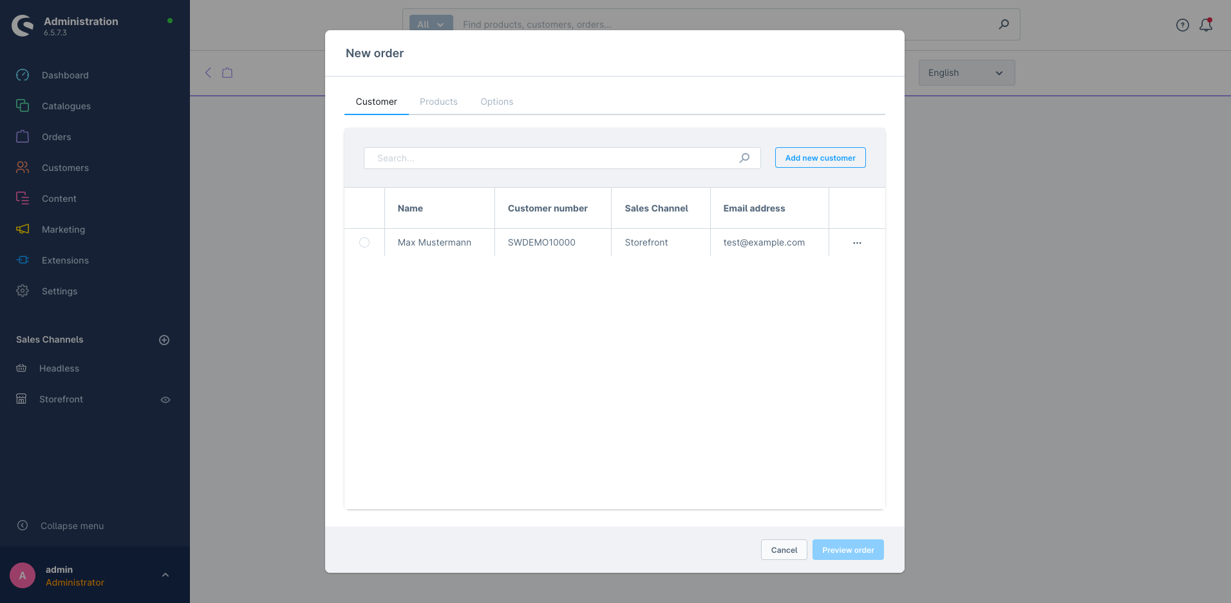Open row actions menu for Max Mustermann
This screenshot has height=603, width=1231.
coord(857,243)
